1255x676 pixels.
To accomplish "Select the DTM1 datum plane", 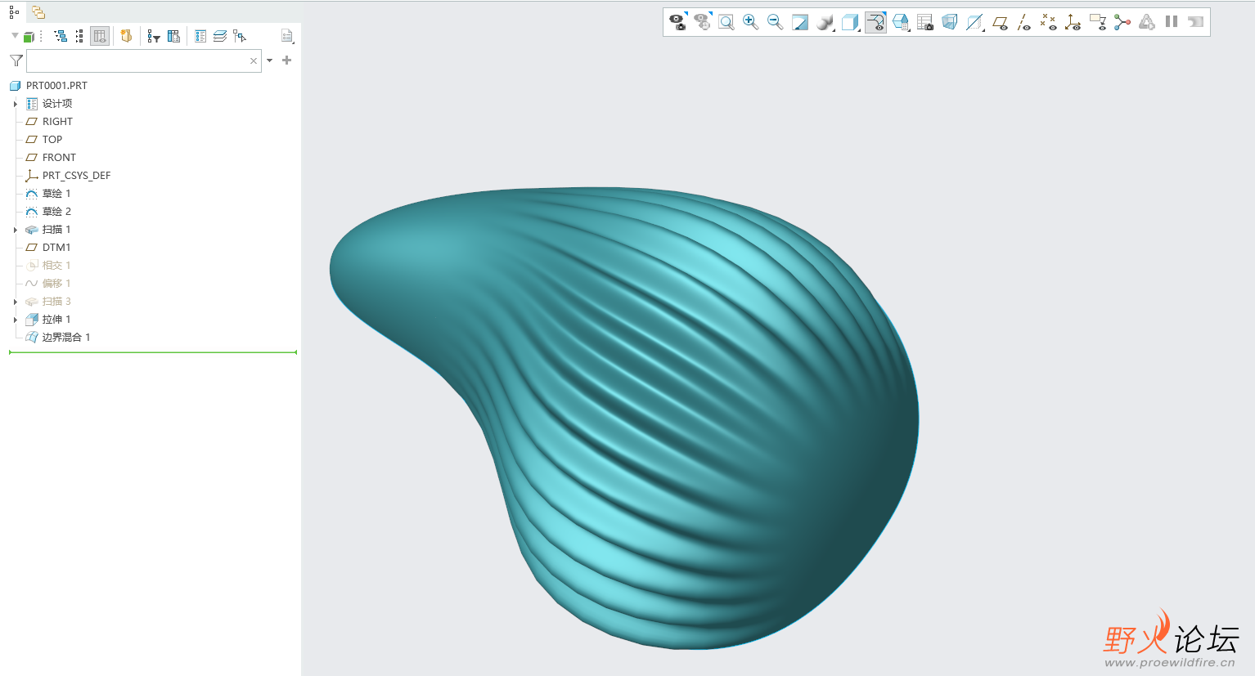I will click(56, 248).
